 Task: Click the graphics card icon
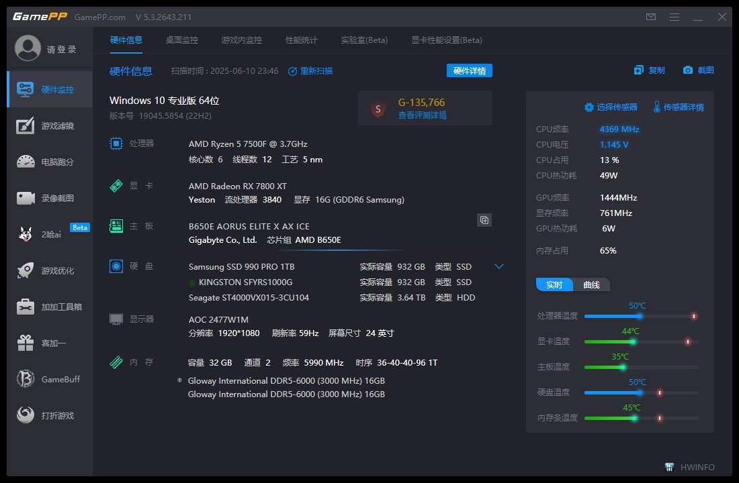116,185
